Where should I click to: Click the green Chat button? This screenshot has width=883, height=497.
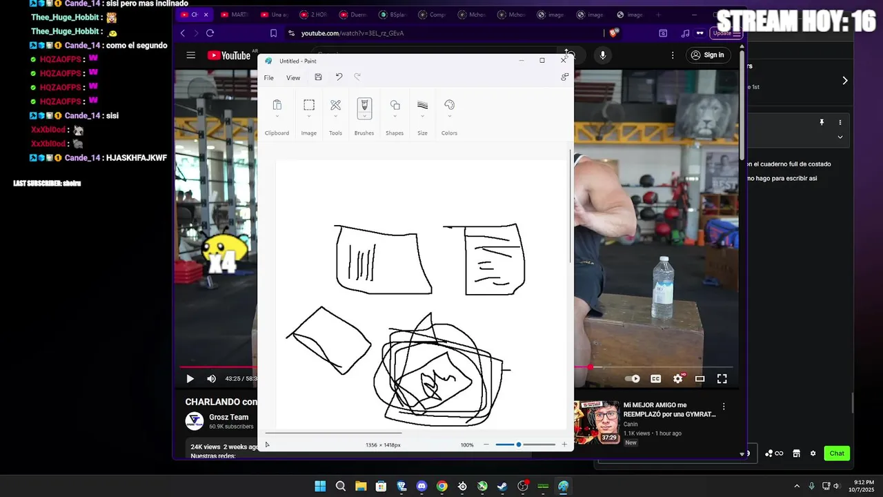point(837,454)
